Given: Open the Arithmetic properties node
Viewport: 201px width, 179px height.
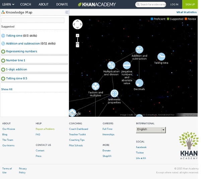Looking at the screenshot, I should [x=114, y=93].
